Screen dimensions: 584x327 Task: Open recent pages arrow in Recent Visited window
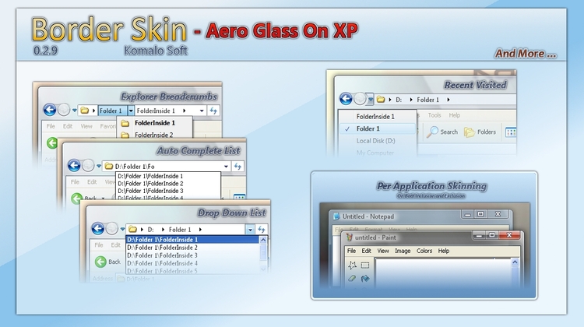[370, 100]
